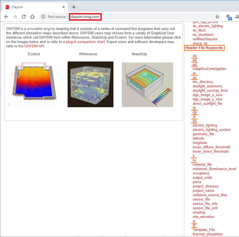Open the site_elevation link

coord(203,217)
